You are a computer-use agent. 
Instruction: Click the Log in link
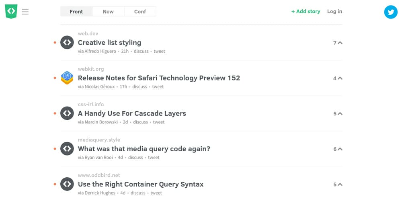click(x=334, y=11)
